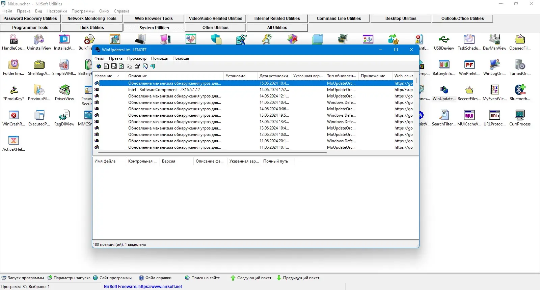The width and height of the screenshot is (540, 290).
Task: Click the Запуск программы button
Action: [x=23, y=278]
